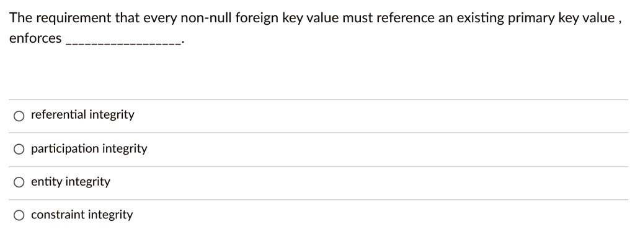Click the phrase "The requirement" in the question
The height and width of the screenshot is (240, 635).
(61, 18)
